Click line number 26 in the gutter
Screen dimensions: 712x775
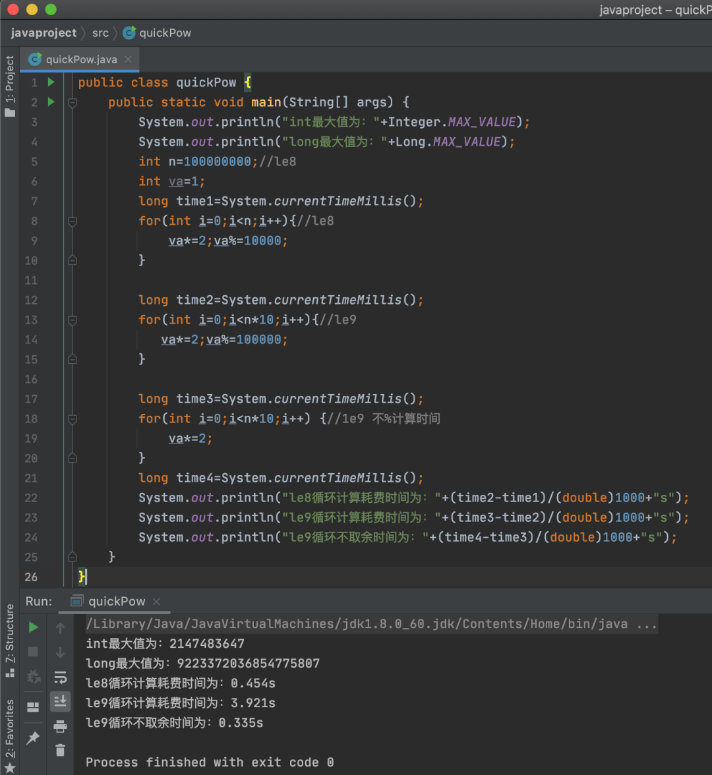[31, 577]
